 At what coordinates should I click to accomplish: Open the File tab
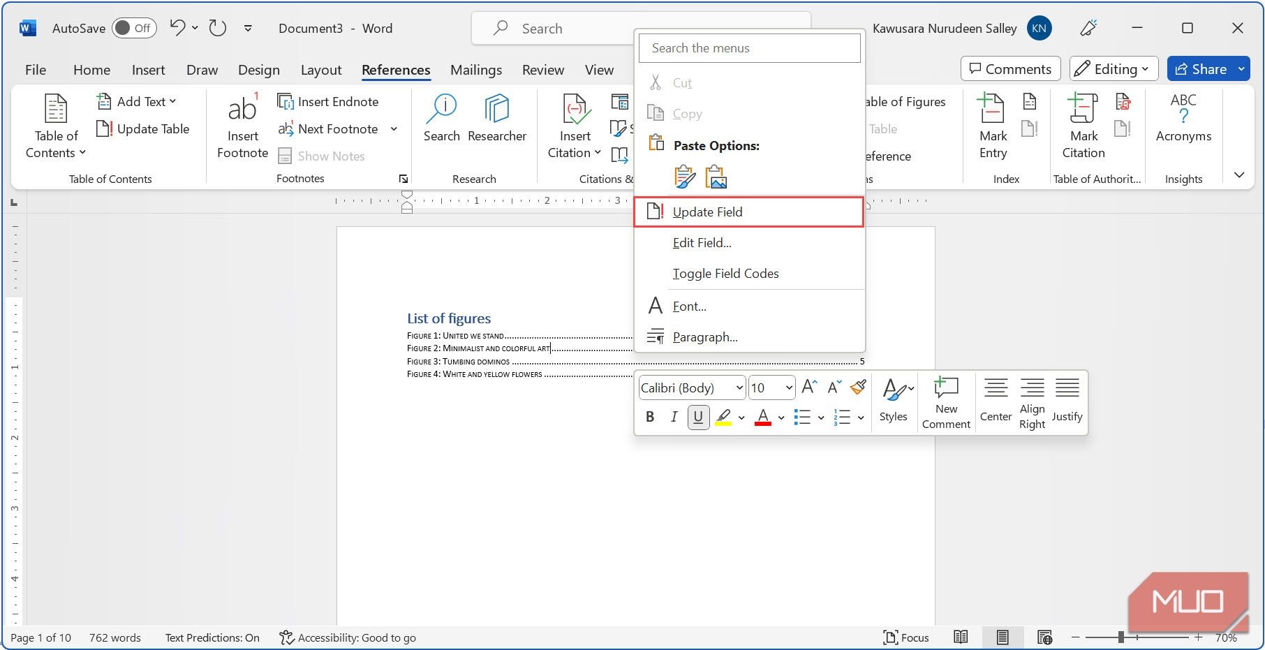click(36, 70)
